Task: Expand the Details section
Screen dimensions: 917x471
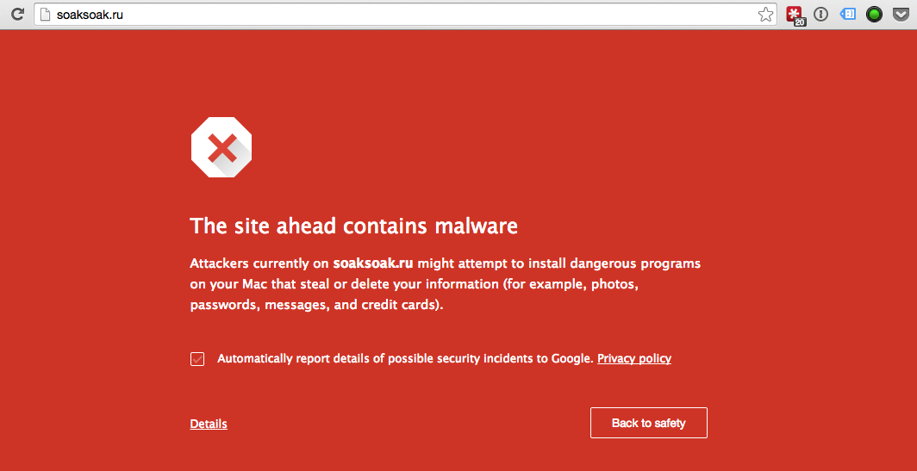Action: point(209,424)
